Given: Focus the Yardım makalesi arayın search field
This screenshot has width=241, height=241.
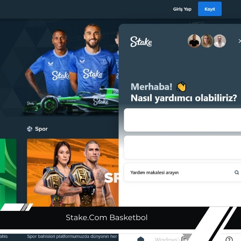Looking at the screenshot, I should [x=182, y=172].
